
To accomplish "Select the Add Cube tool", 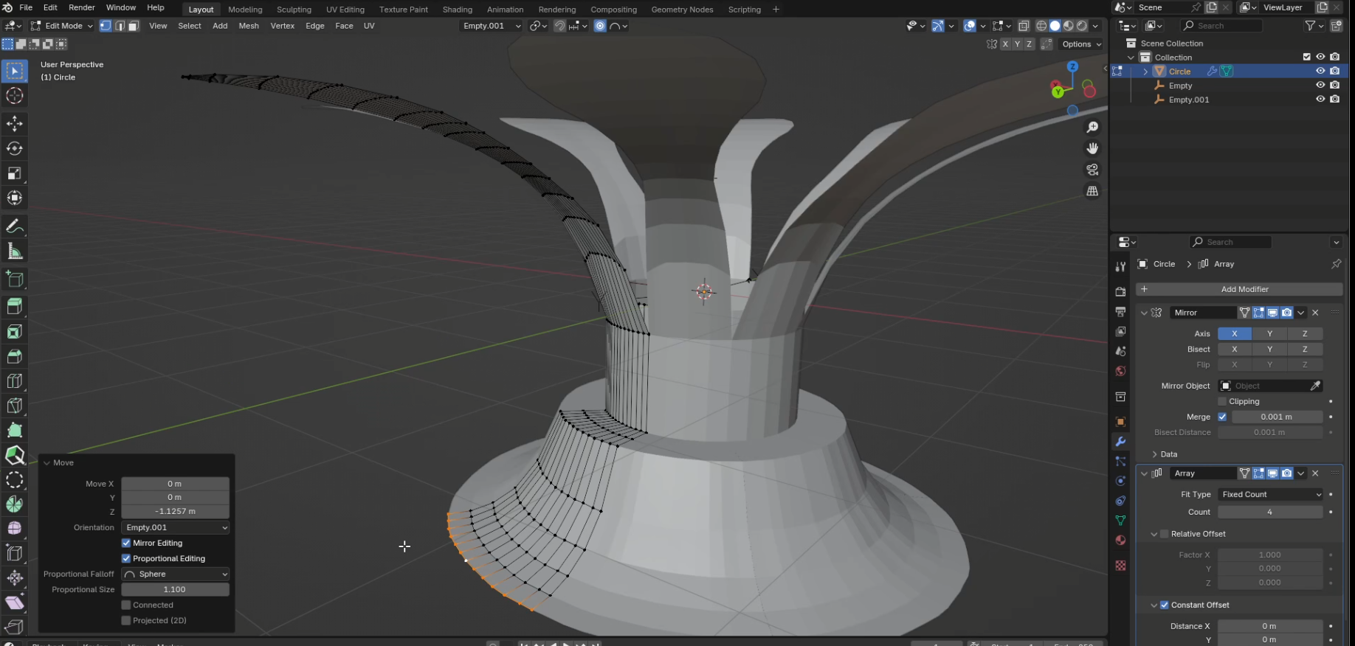I will pyautogui.click(x=15, y=279).
